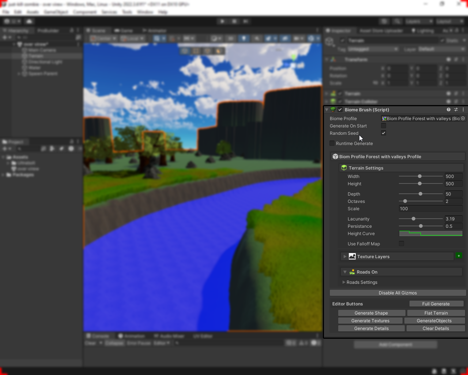
Task: Switch to the Game tab
Action: 124,30
